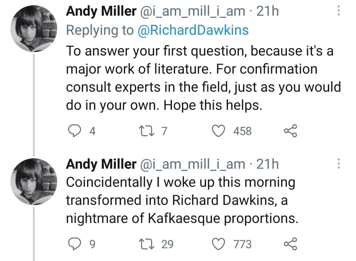Viewport: 356px width, 261px height.
Task: Share the first tweet via share icon
Action: [290, 130]
